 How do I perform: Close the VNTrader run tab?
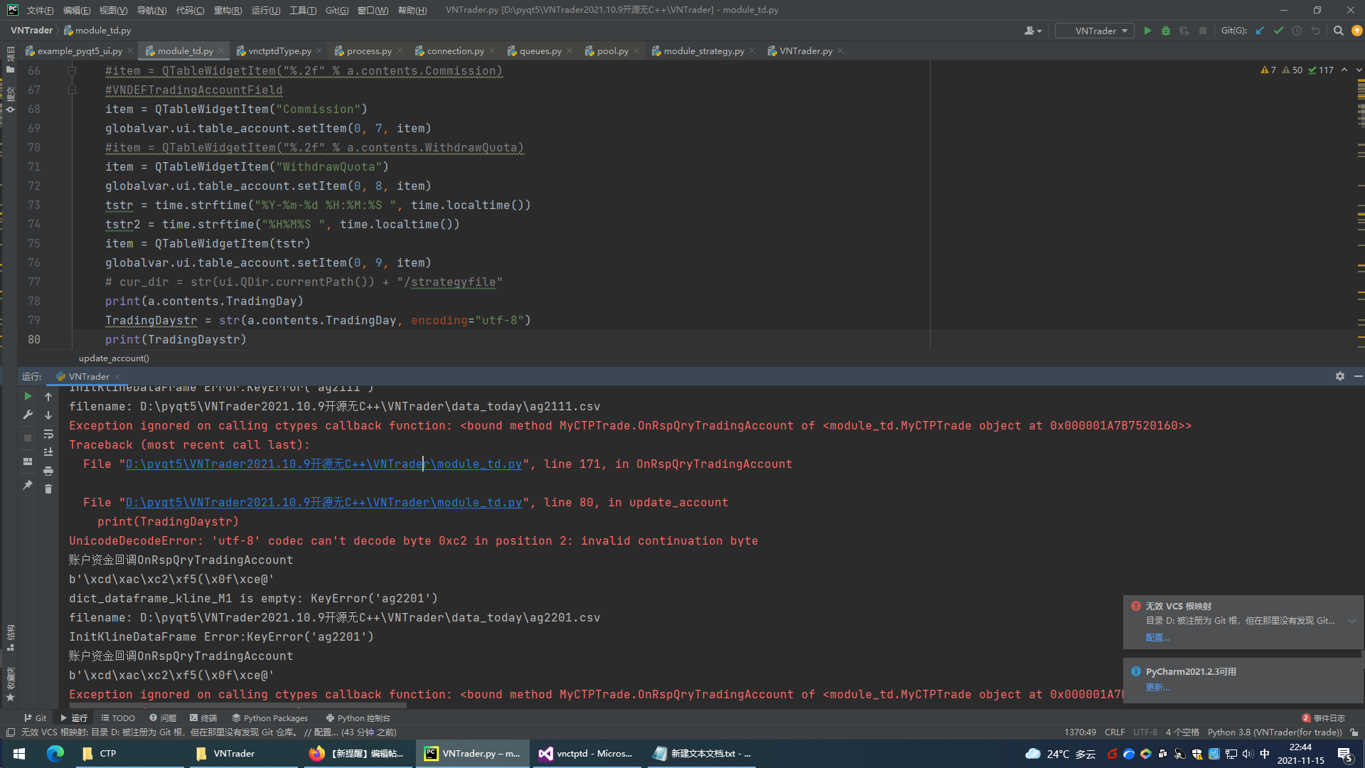(x=117, y=376)
